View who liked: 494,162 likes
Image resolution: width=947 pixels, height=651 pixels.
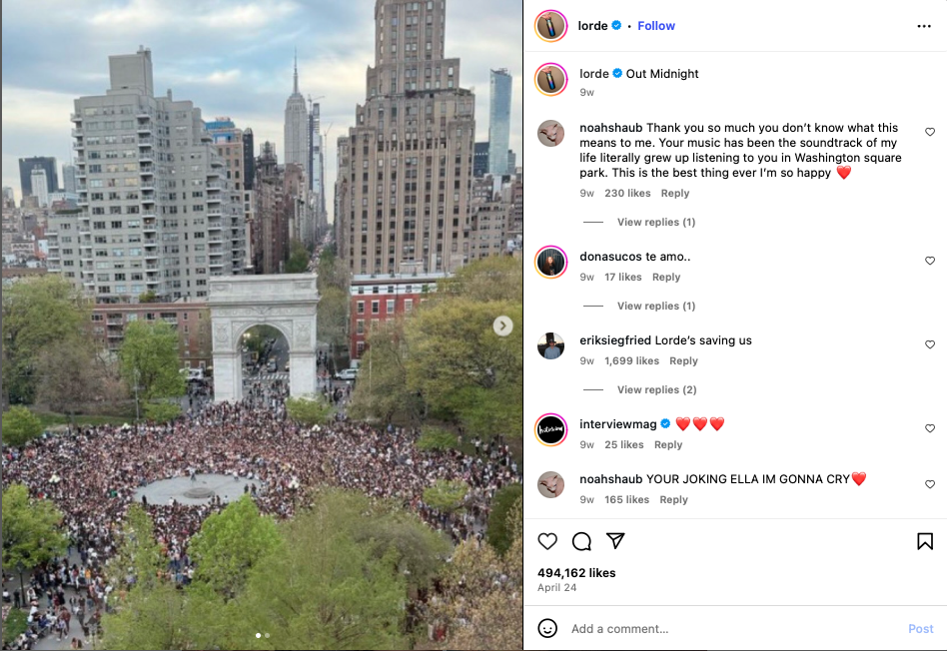[576, 572]
